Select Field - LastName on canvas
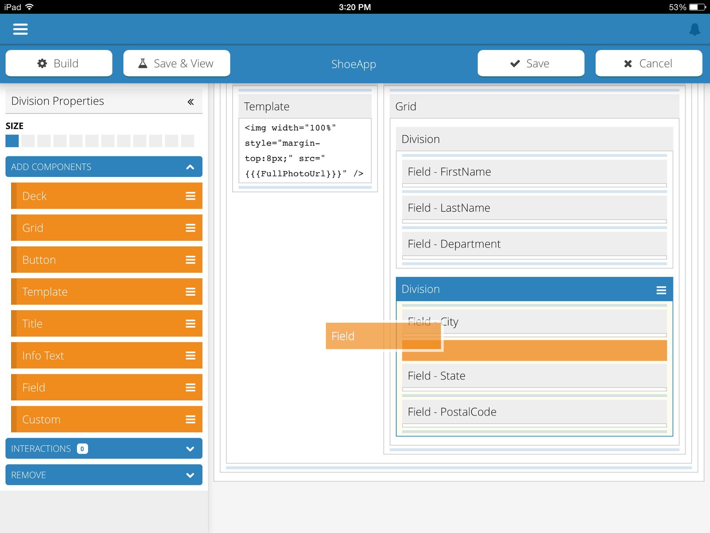 click(x=534, y=208)
